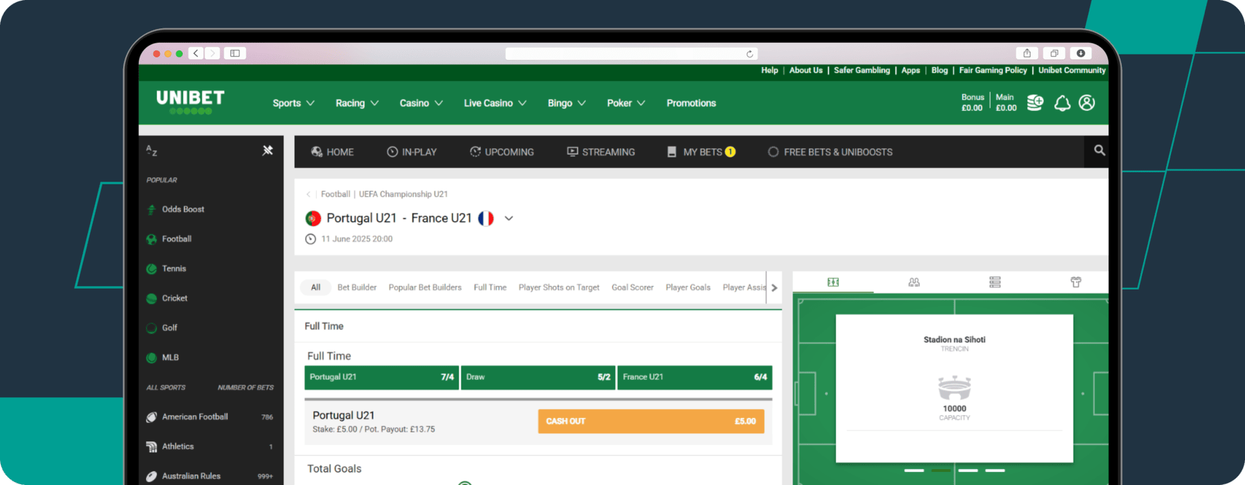Click the search magnifier icon
The image size is (1245, 485).
click(x=1099, y=150)
